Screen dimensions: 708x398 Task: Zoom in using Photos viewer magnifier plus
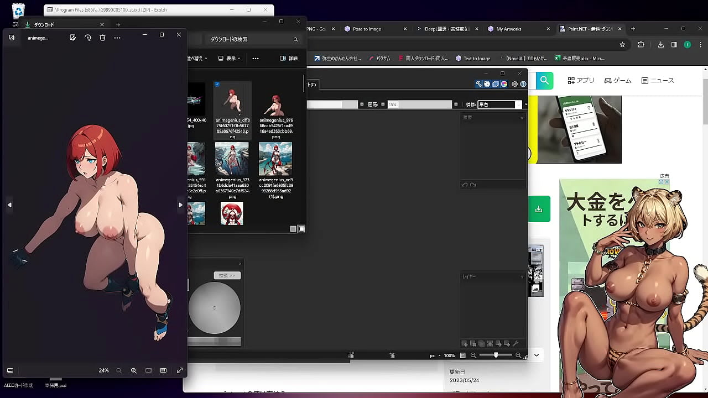click(134, 370)
